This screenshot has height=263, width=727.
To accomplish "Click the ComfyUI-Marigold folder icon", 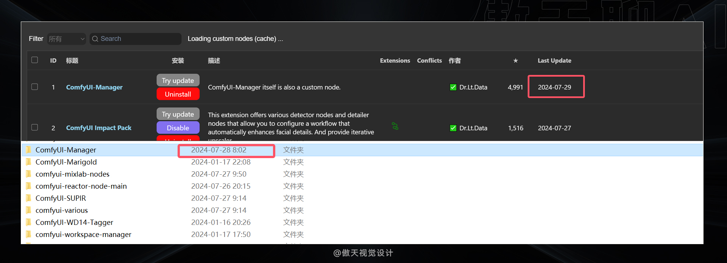I will (28, 162).
